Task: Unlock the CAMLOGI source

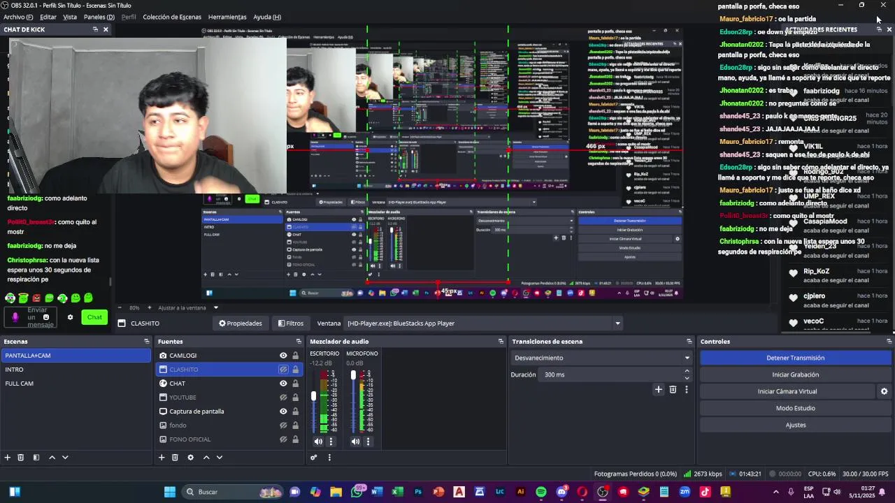Action: [295, 356]
